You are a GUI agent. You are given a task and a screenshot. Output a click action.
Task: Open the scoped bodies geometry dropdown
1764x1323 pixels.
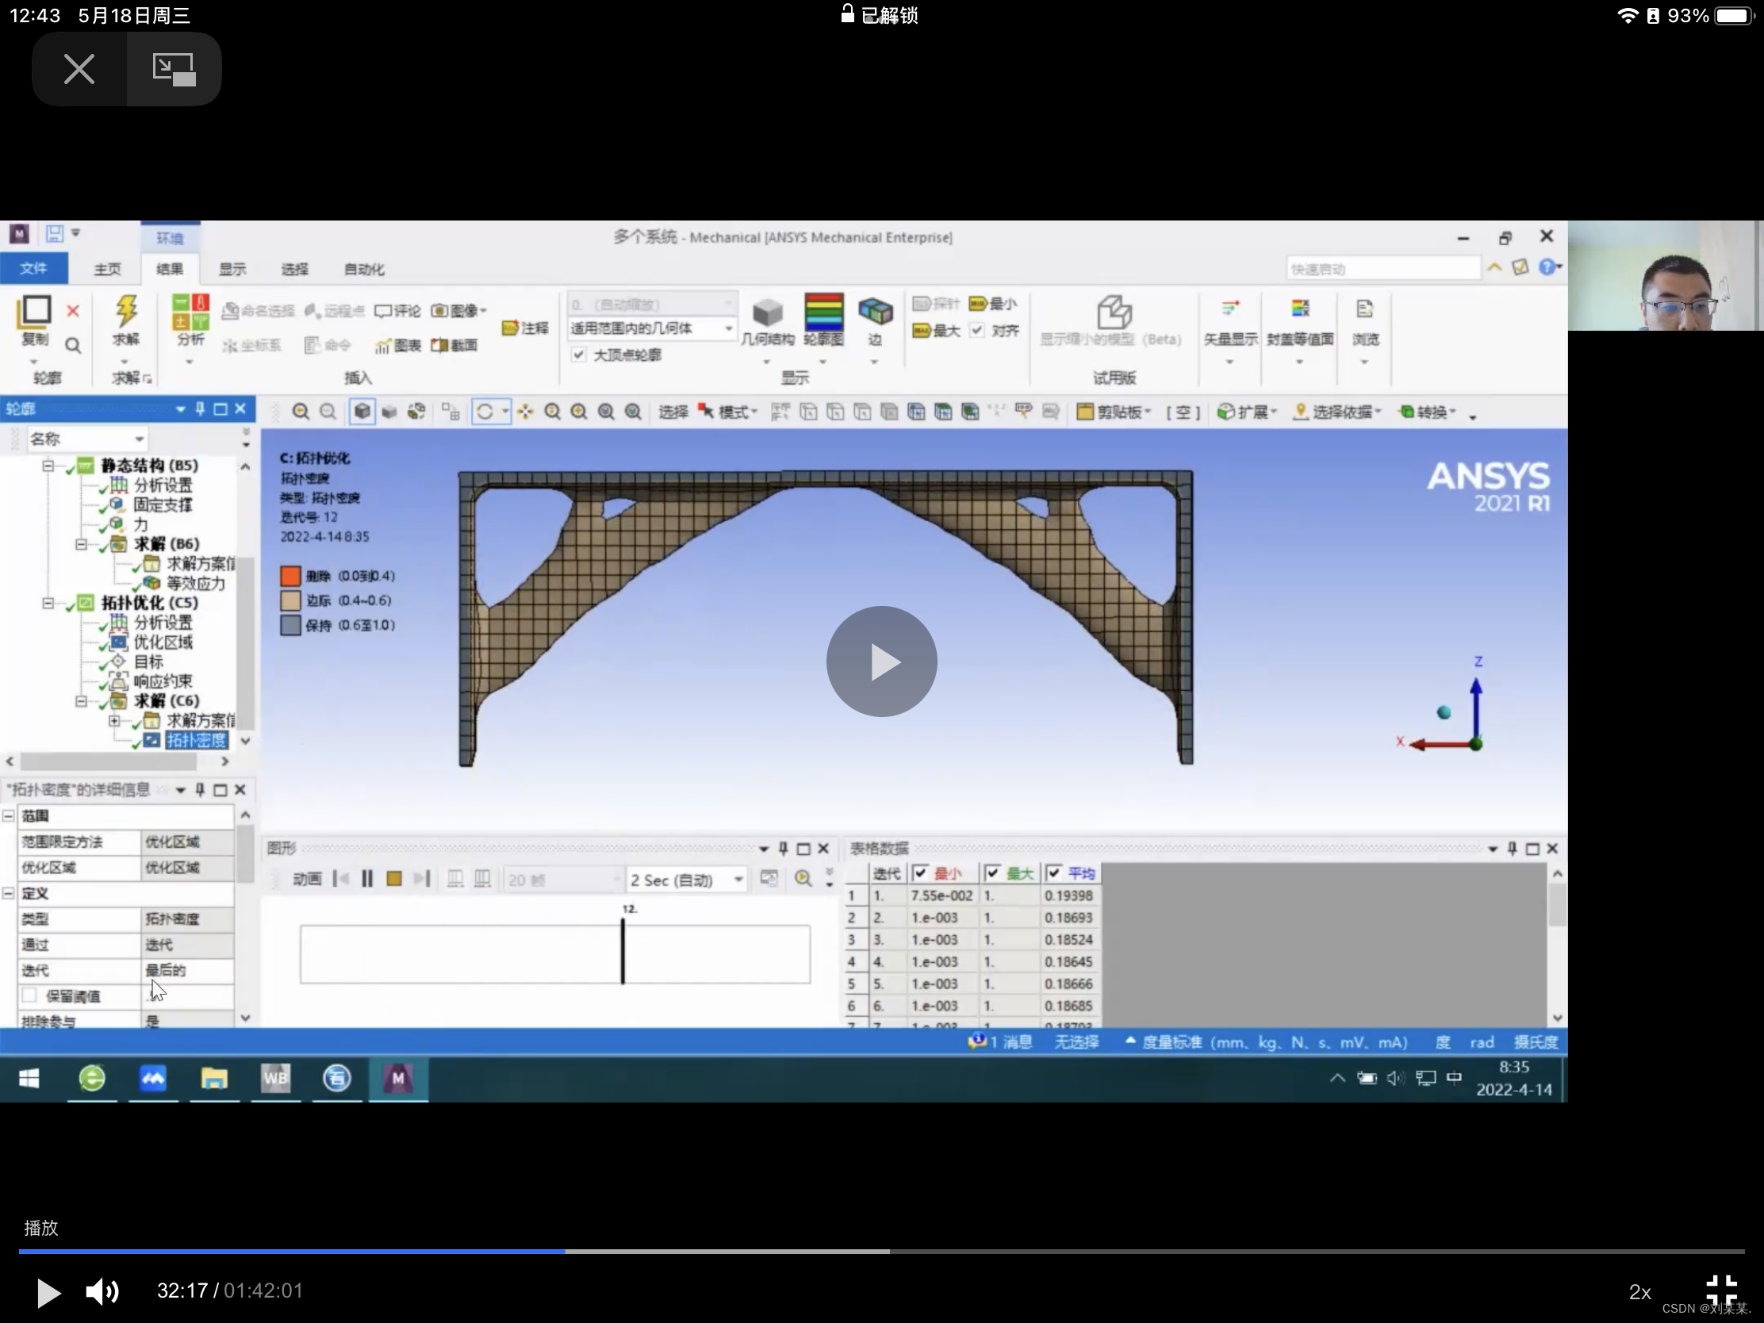pos(727,328)
